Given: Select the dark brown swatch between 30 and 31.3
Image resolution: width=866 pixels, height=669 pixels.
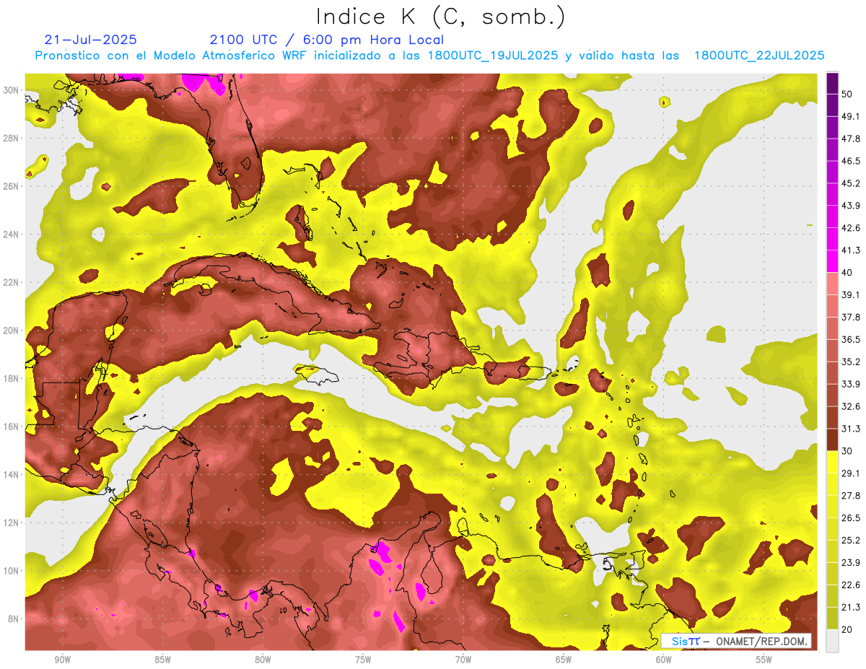Looking at the screenshot, I should click(x=833, y=440).
